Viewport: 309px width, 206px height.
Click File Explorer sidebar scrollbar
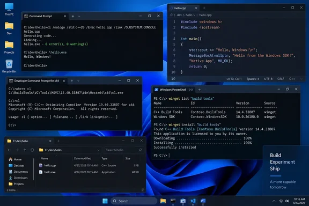[x=34, y=169]
